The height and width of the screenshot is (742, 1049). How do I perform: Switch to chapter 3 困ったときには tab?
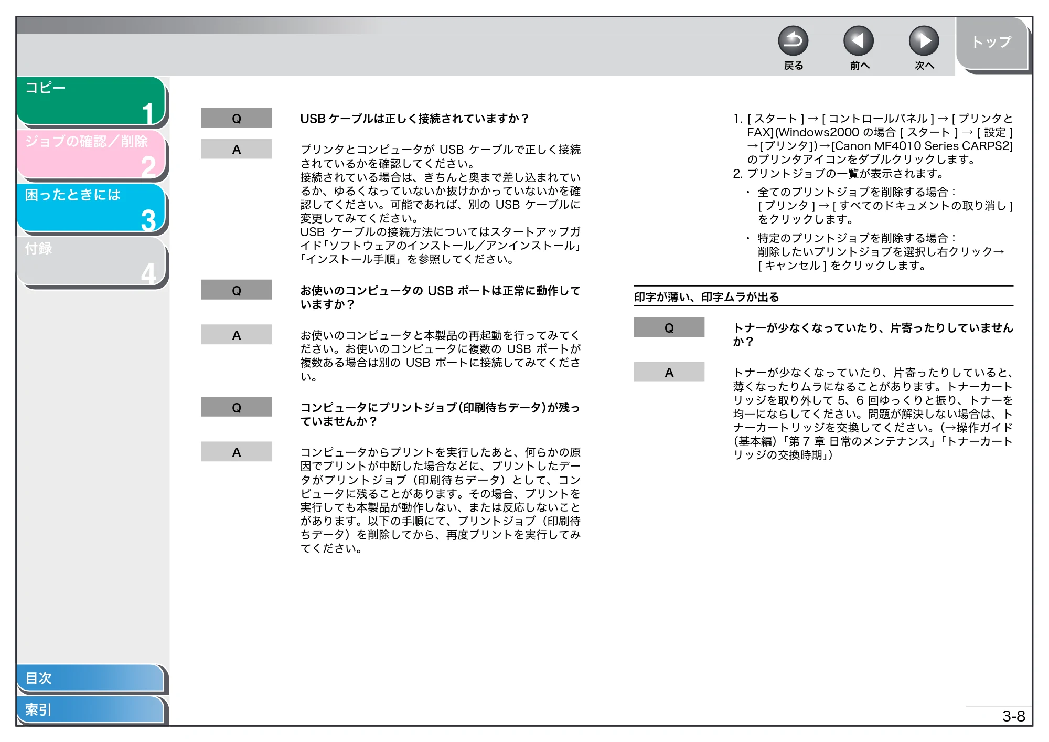(x=91, y=208)
